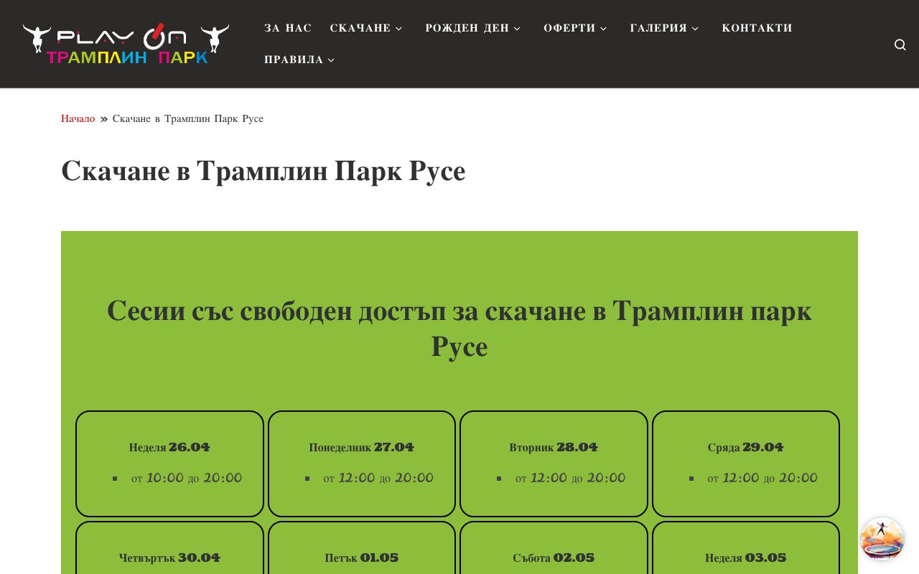The image size is (919, 574).
Task: Click the Play On Трамплин Парк logo
Action: pos(126,44)
